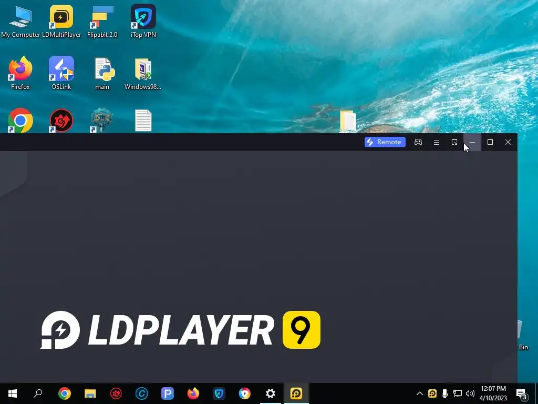Close the LDPlayer window
The height and width of the screenshot is (404, 538).
pos(508,142)
